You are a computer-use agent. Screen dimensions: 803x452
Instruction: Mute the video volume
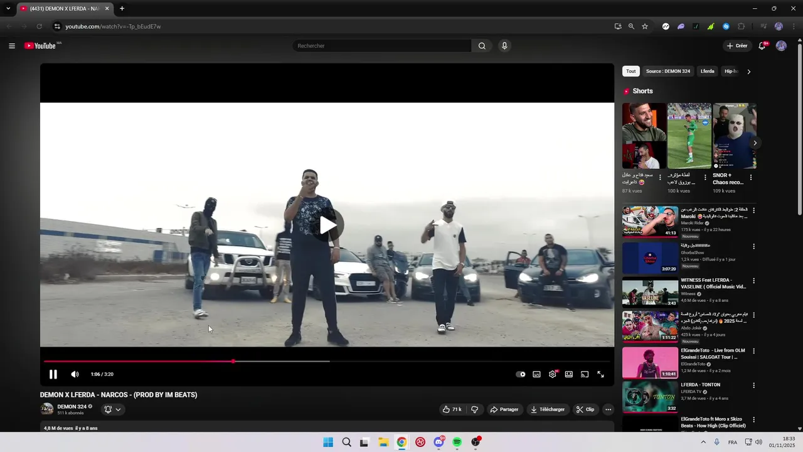coord(75,374)
